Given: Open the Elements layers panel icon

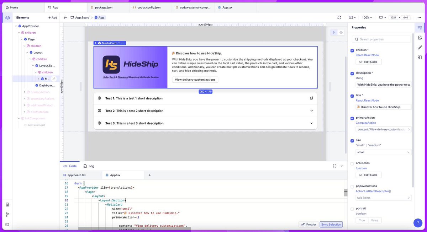Looking at the screenshot, I should pos(7,17).
